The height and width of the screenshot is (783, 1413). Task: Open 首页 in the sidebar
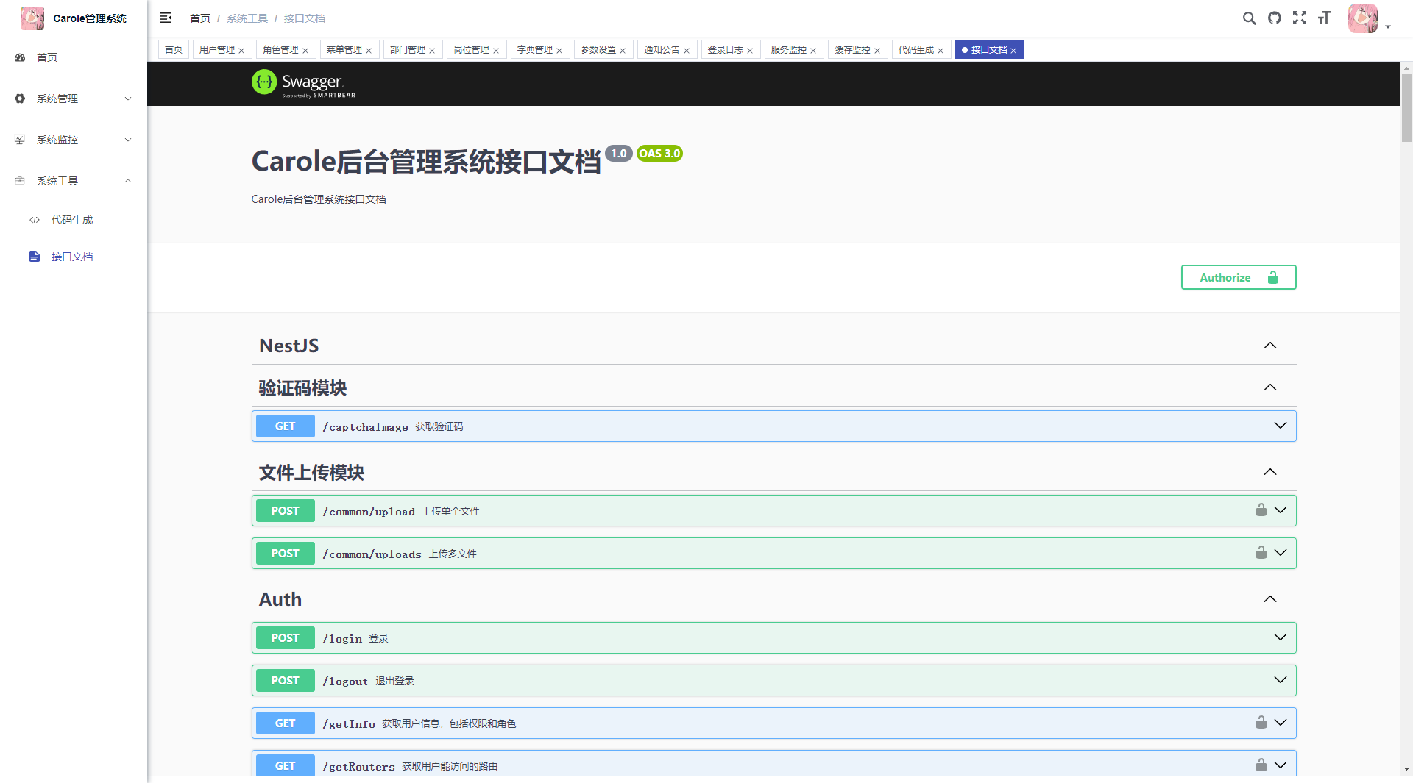pyautogui.click(x=74, y=57)
